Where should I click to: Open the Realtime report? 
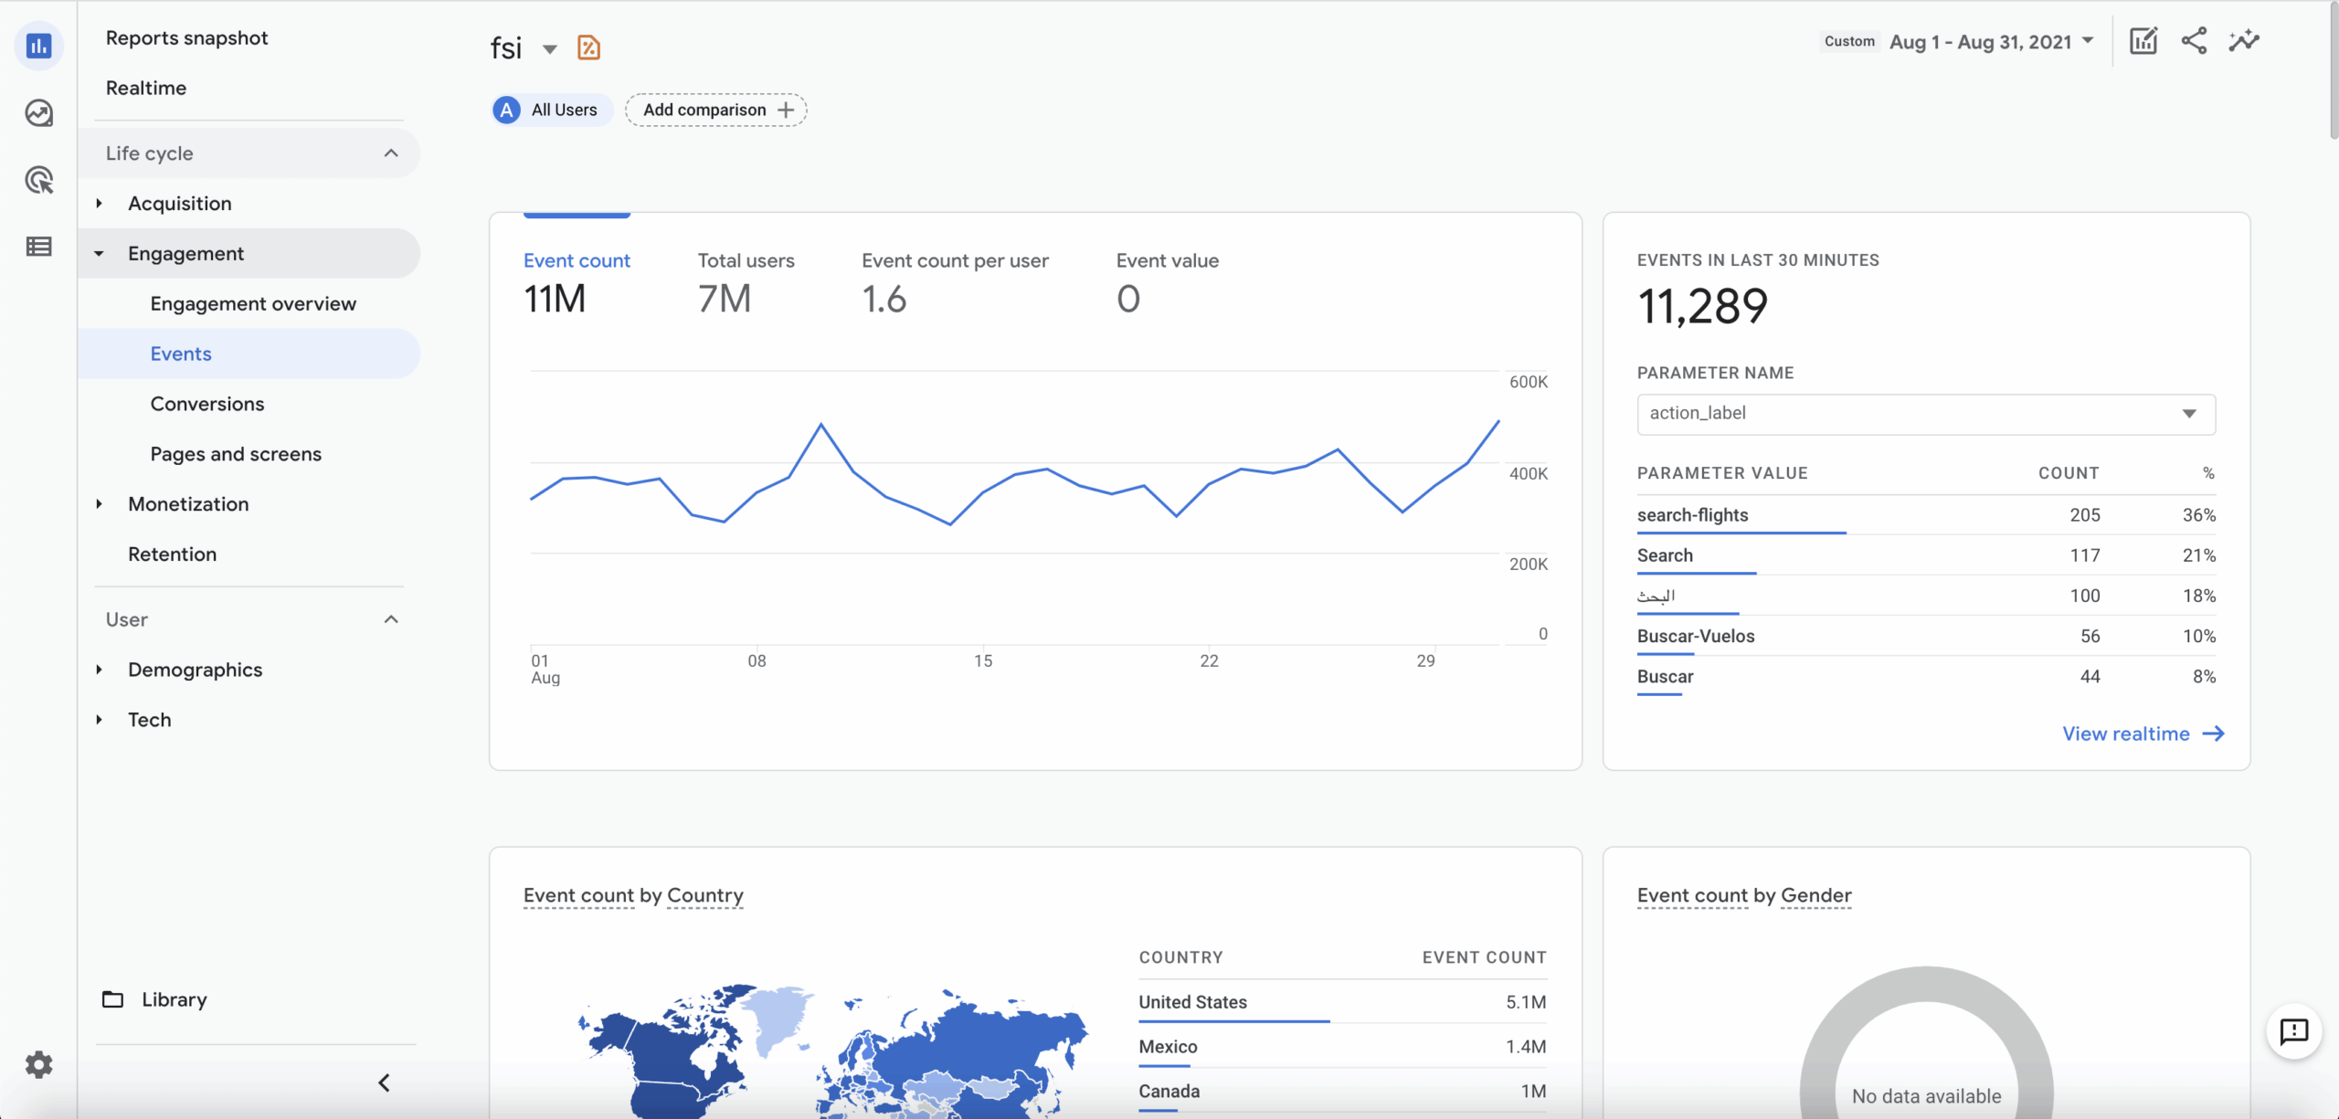tap(146, 88)
